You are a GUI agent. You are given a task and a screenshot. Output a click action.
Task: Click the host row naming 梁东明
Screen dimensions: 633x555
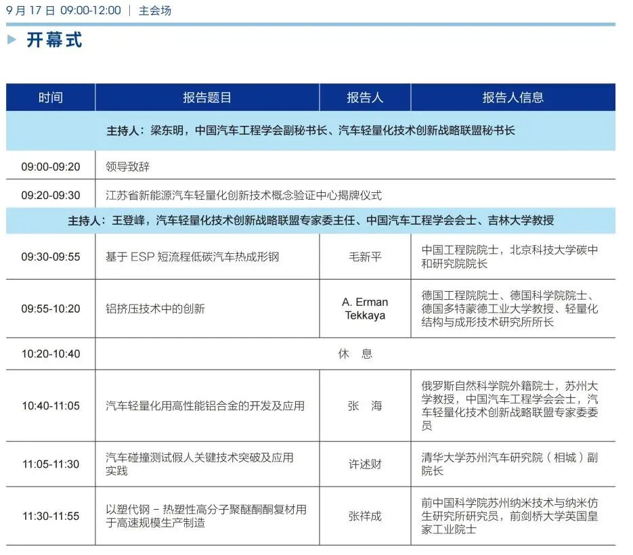coord(311,131)
